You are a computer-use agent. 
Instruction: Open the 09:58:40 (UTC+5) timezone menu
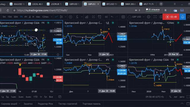155,97
